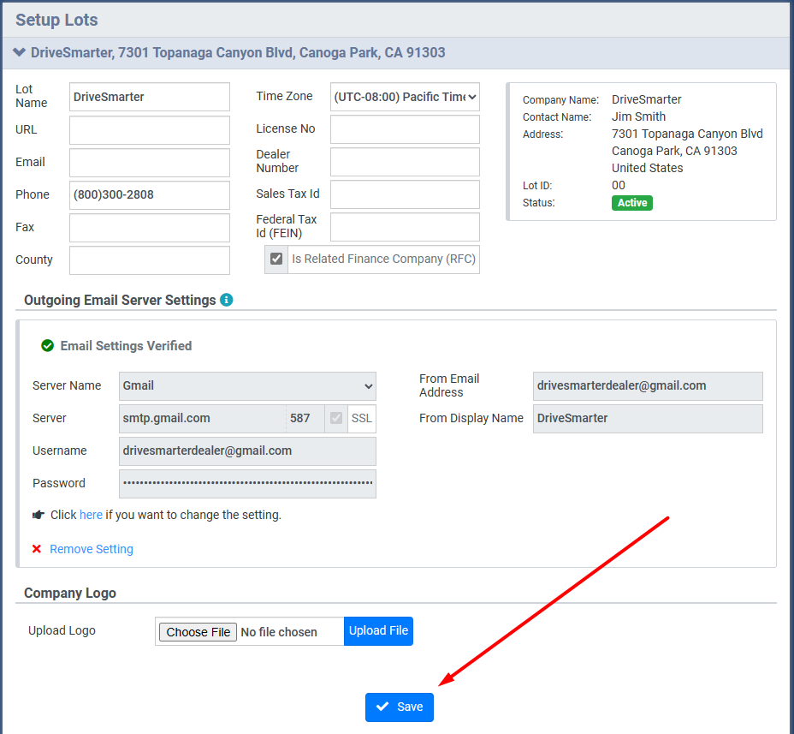Click the green Email Settings Verified checkmark icon
The image size is (794, 734).
tap(48, 346)
